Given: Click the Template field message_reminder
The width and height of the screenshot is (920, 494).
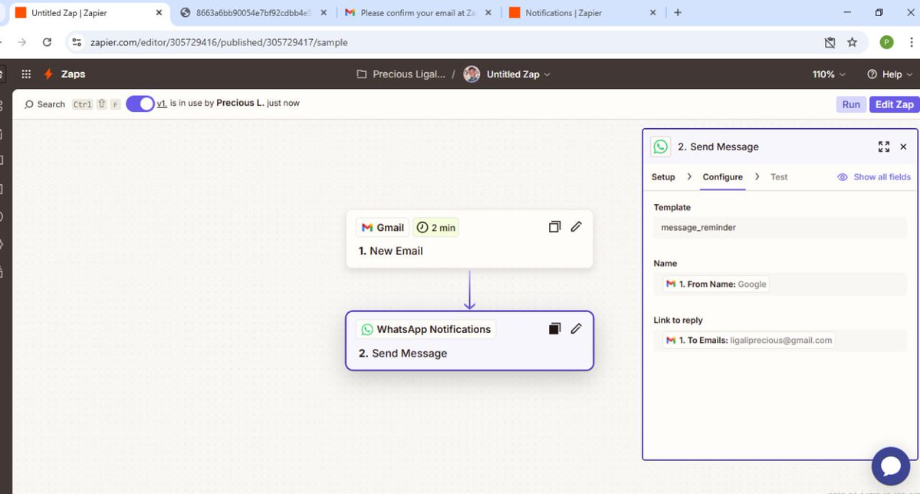Looking at the screenshot, I should point(780,228).
